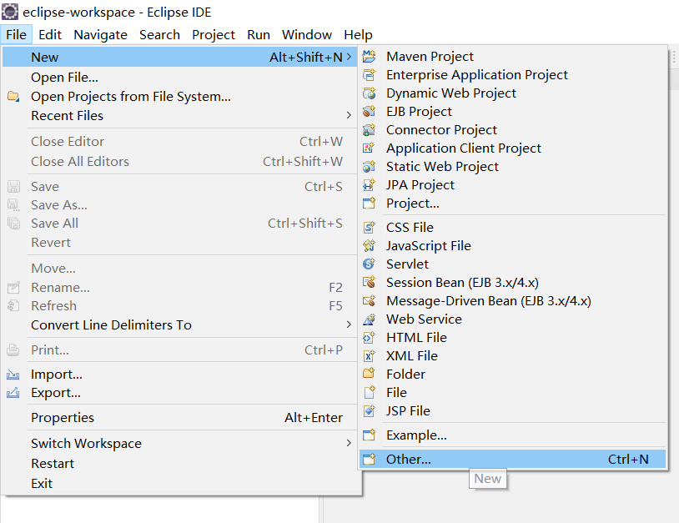Click the Application Client Project icon
The width and height of the screenshot is (679, 523).
369,148
